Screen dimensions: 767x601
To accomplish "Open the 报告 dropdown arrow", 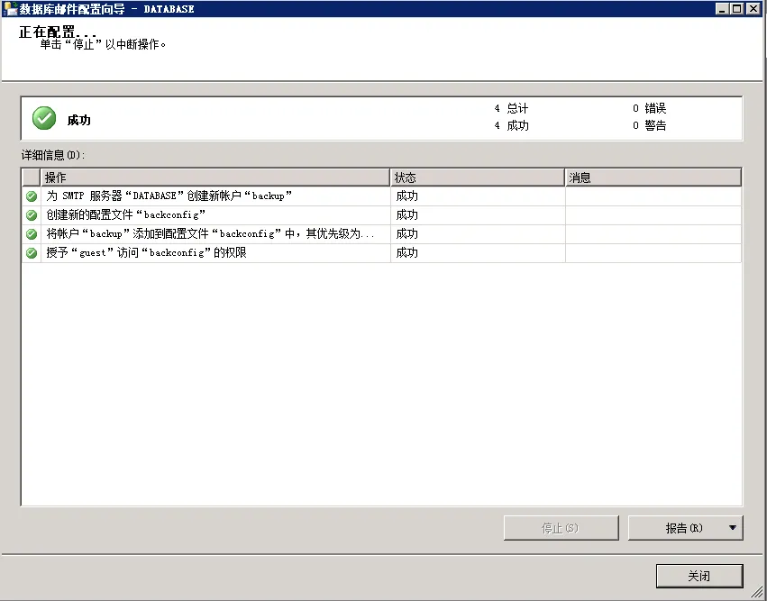I will point(732,528).
